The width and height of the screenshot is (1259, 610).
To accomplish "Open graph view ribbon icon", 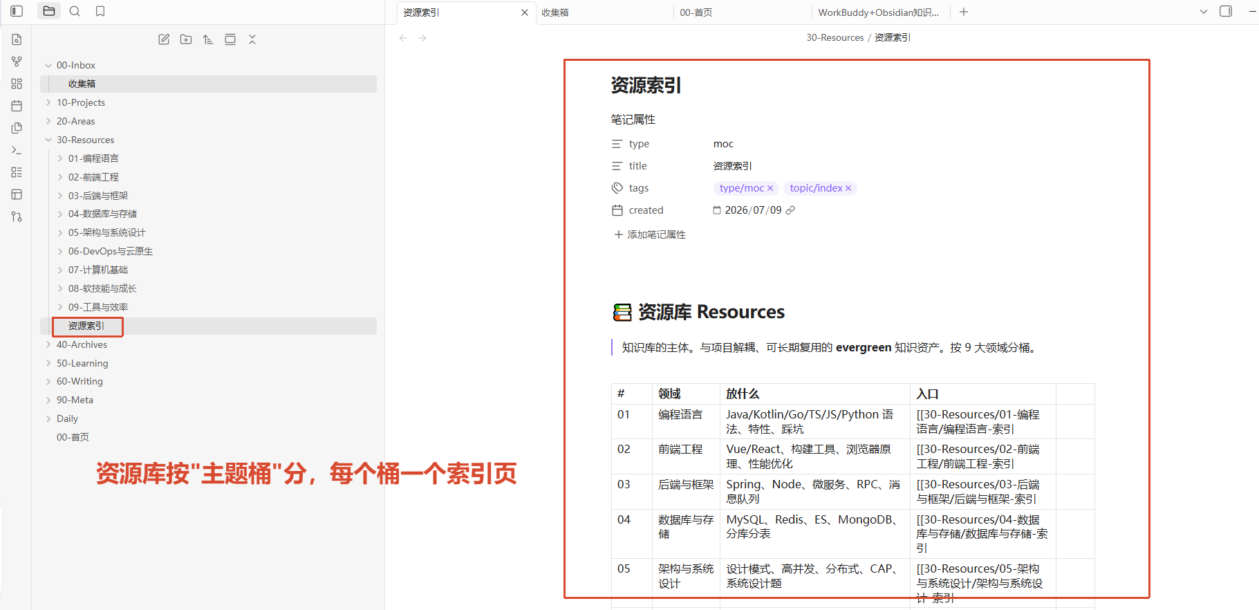I will [17, 62].
